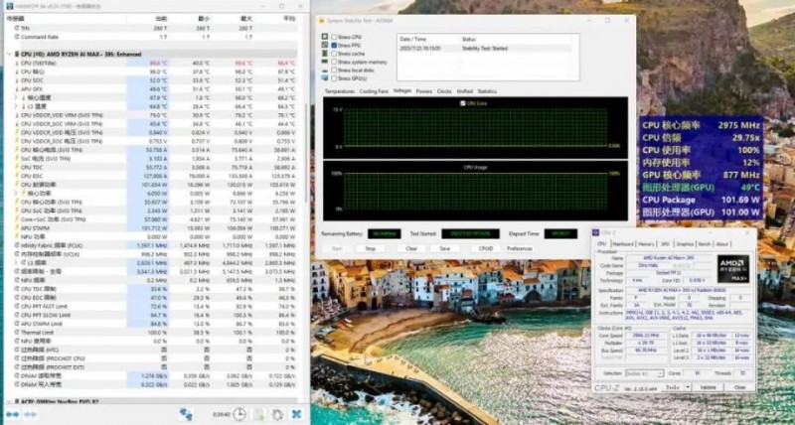The image size is (795, 425).
Task: Click the Clear button in AIDA64
Action: [x=411, y=248]
